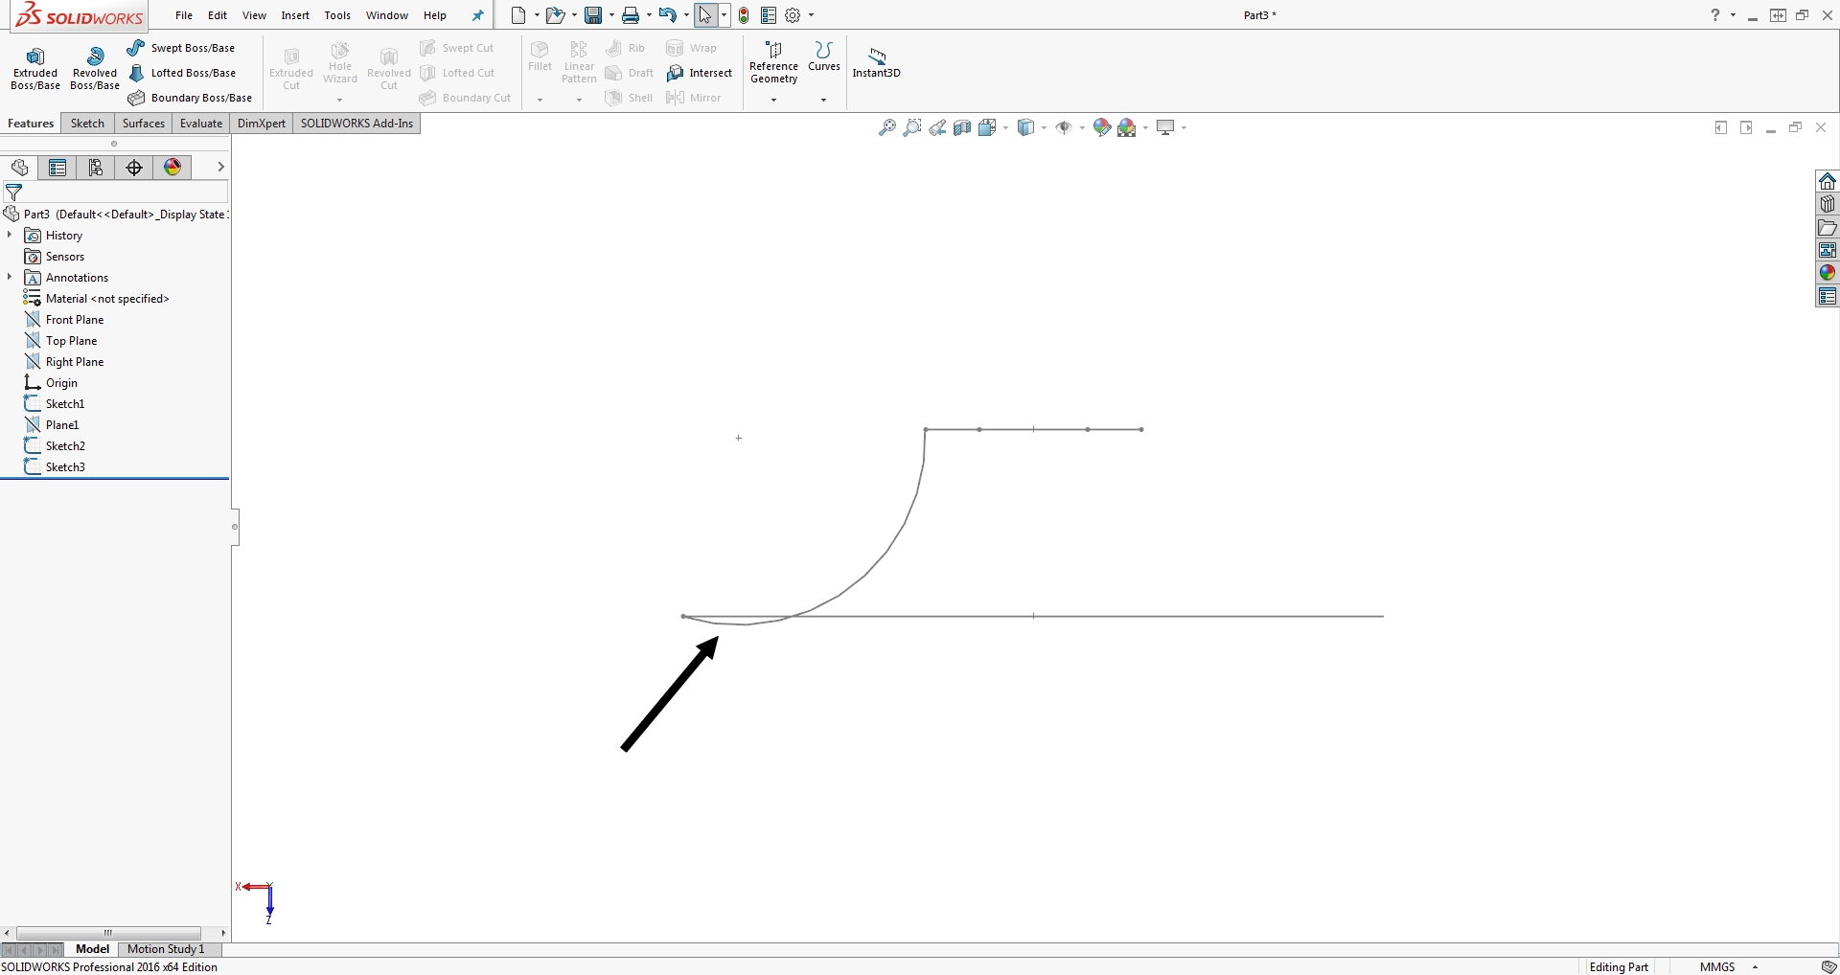Click the Zoom to Fit icon
Viewport: 1840px width, 975px height.
pos(887,127)
